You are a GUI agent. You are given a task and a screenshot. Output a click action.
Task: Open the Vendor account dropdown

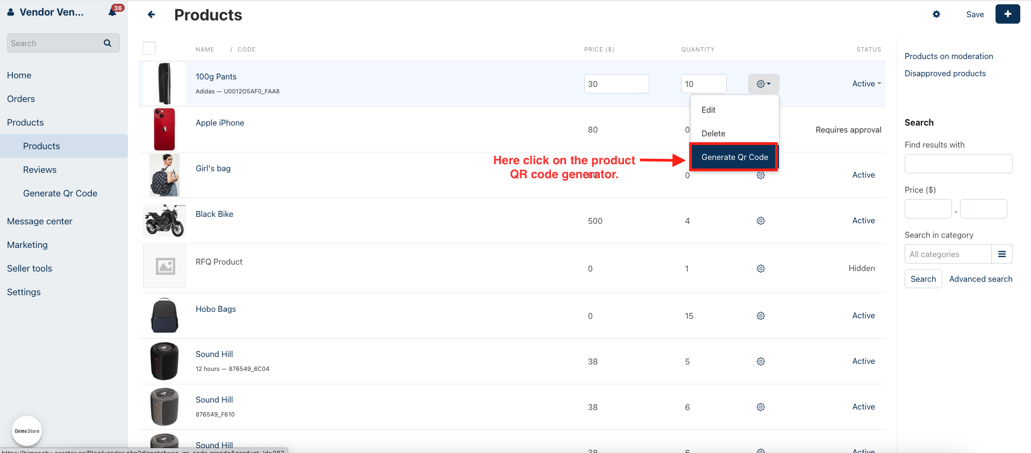tap(46, 12)
